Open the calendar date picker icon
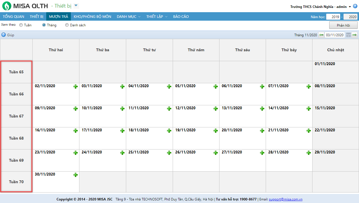 (x=349, y=35)
